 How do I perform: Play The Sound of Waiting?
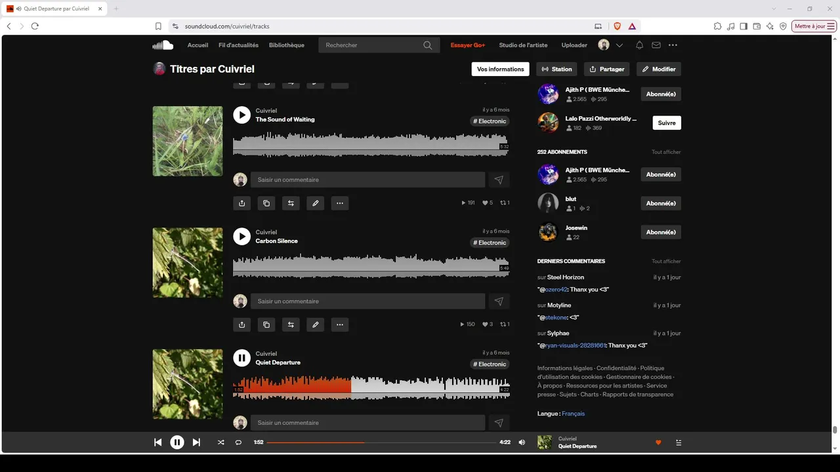[241, 115]
